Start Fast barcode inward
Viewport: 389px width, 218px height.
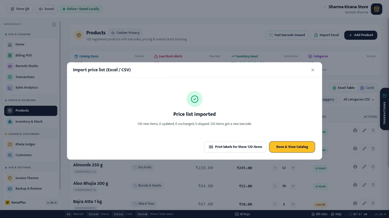click(287, 35)
